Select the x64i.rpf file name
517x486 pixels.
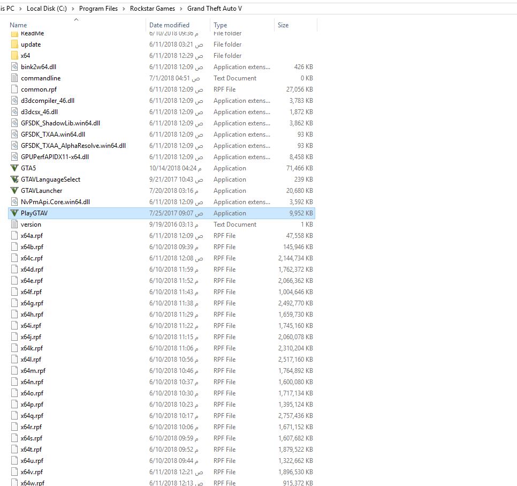point(31,326)
